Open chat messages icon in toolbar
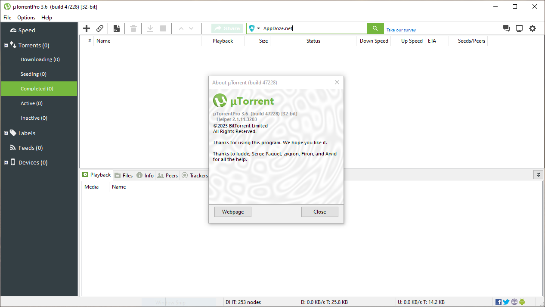545x307 pixels. [506, 28]
